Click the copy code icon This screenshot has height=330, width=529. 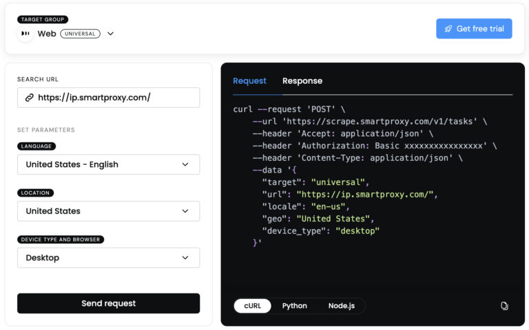pyautogui.click(x=504, y=306)
